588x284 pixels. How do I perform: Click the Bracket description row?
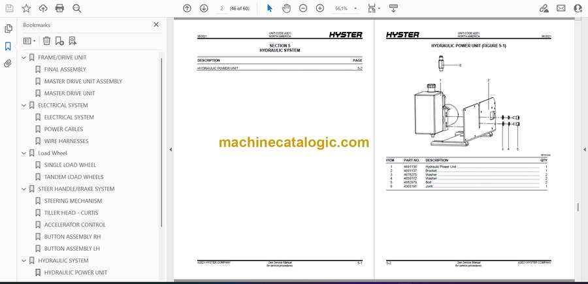click(x=466, y=170)
